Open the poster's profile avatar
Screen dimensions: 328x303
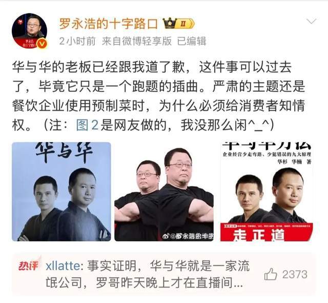click(x=29, y=31)
